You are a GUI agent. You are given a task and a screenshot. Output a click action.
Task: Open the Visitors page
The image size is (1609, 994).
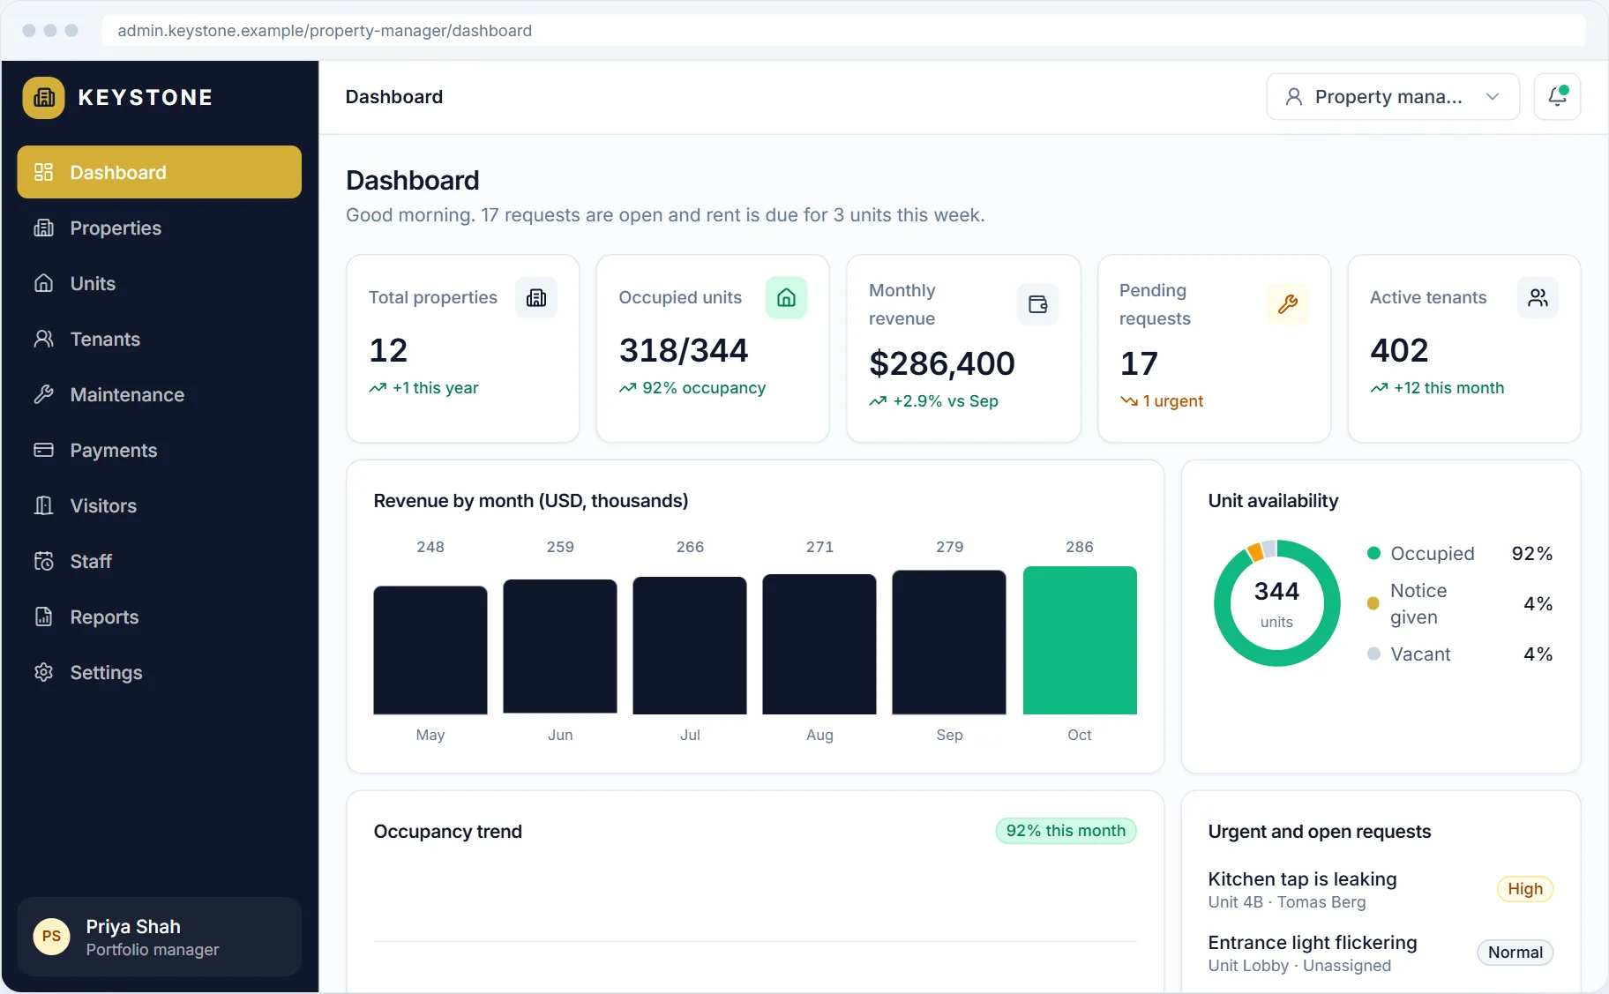pos(159,505)
